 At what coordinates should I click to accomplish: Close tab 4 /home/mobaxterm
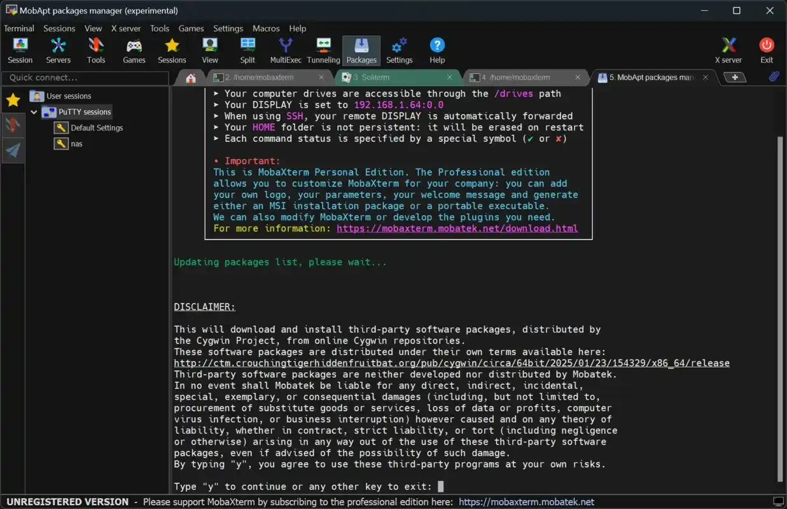pos(578,78)
